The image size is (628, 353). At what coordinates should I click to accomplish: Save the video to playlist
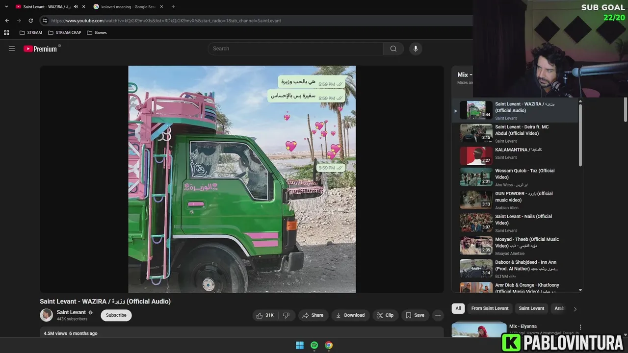click(415, 315)
